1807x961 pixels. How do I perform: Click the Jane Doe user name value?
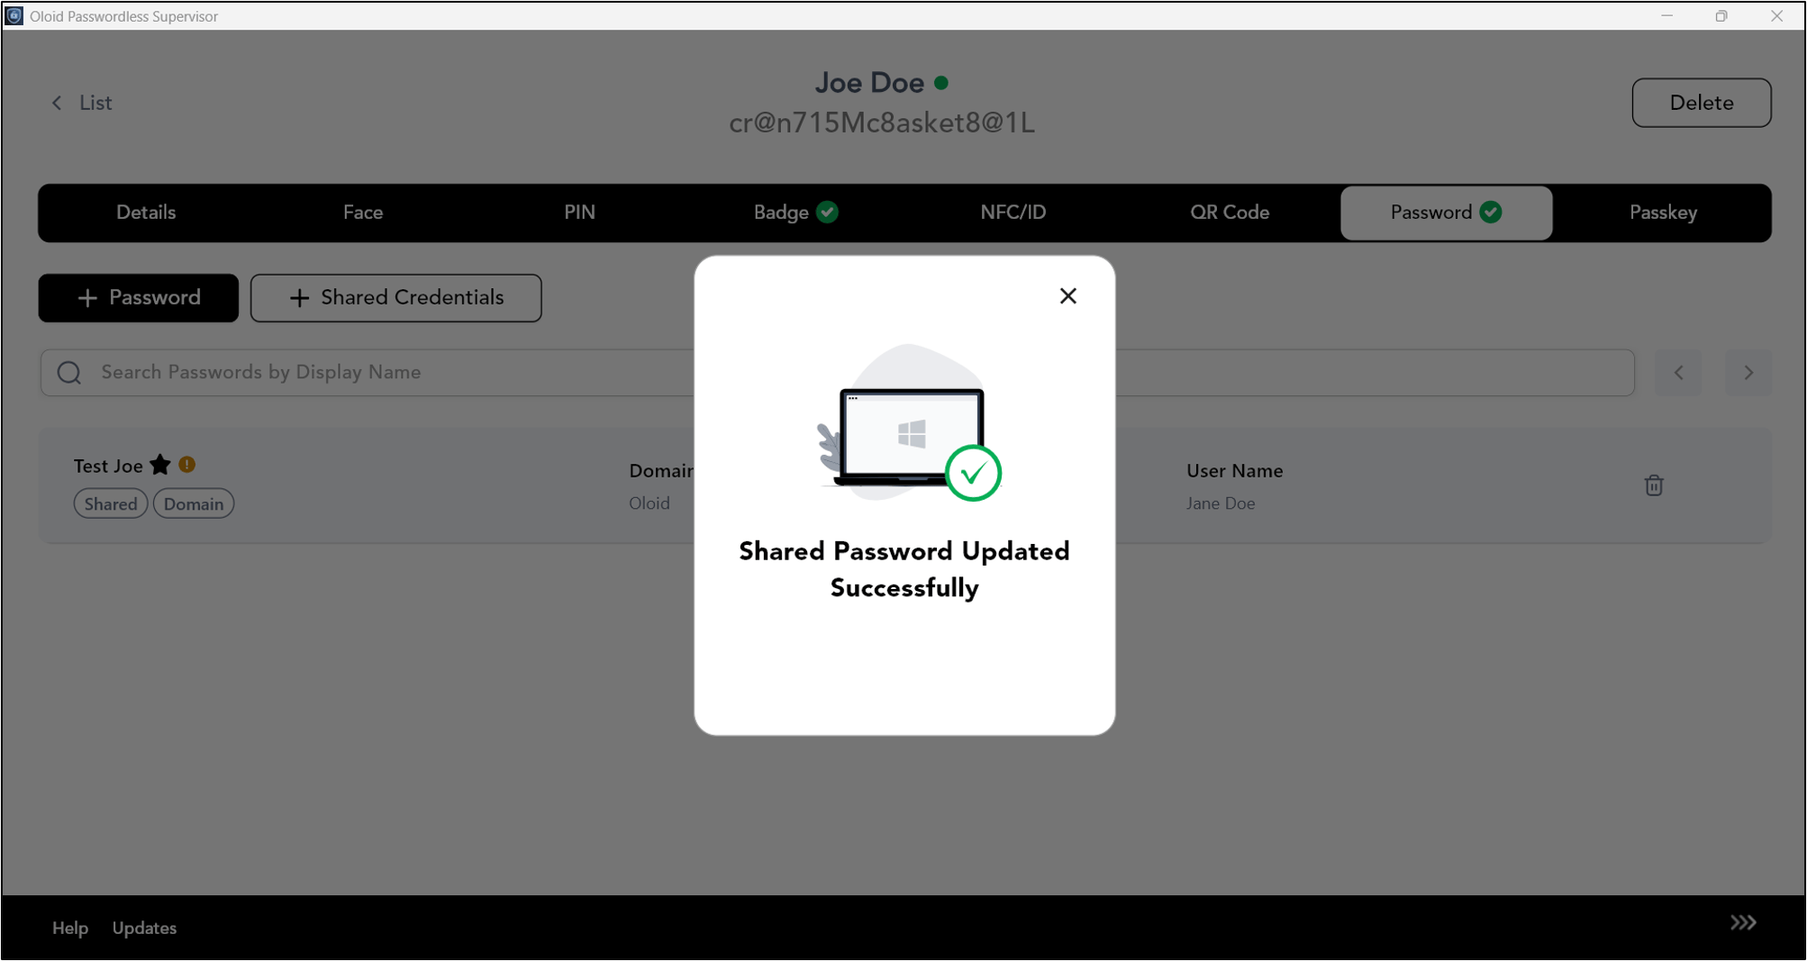tap(1221, 503)
